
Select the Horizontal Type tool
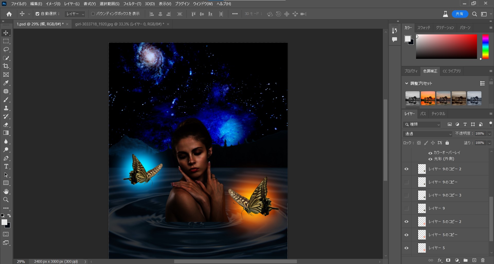[6, 166]
